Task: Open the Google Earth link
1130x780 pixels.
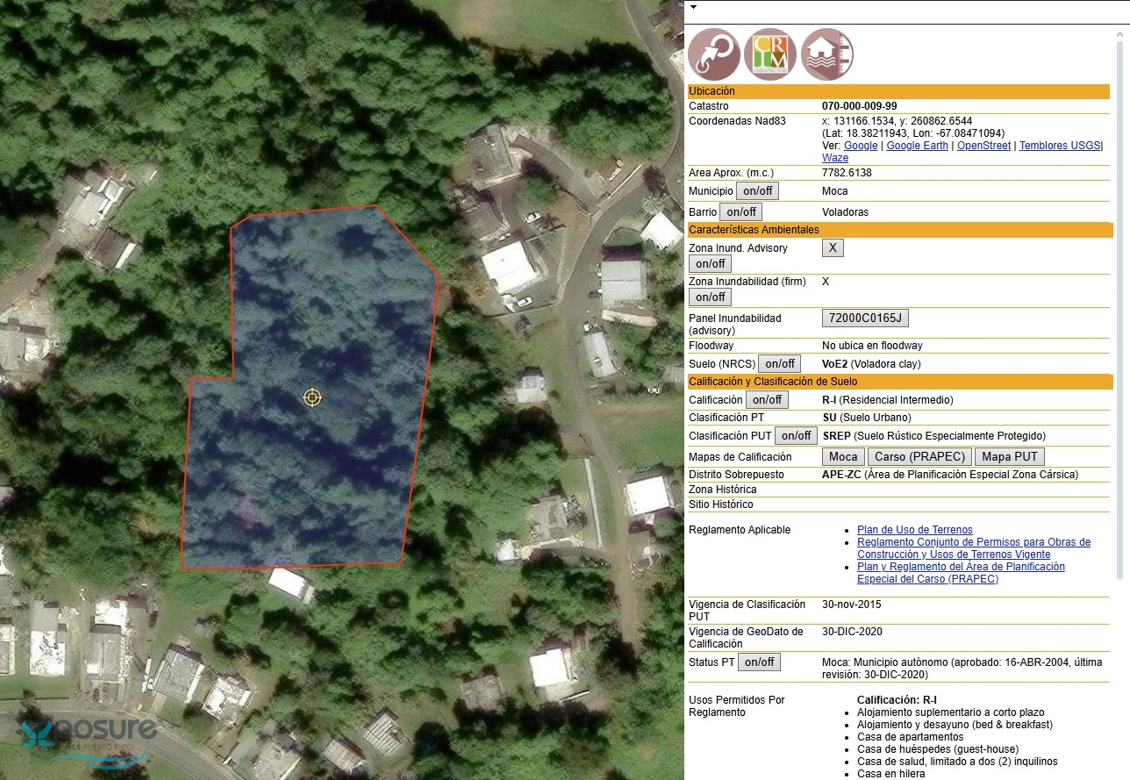Action: tap(917, 146)
